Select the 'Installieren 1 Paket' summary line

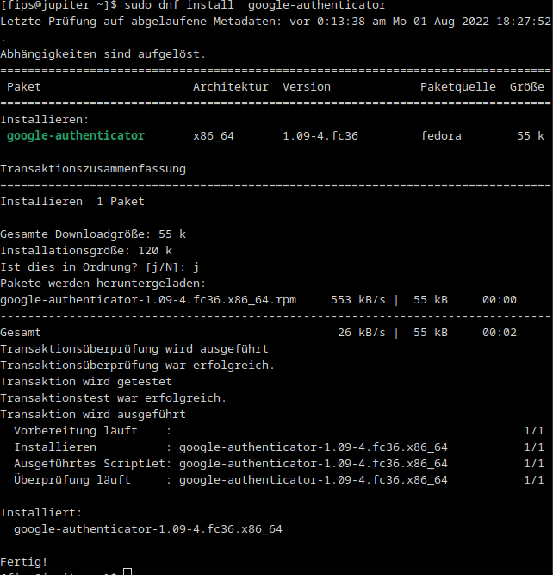pyautogui.click(x=72, y=202)
